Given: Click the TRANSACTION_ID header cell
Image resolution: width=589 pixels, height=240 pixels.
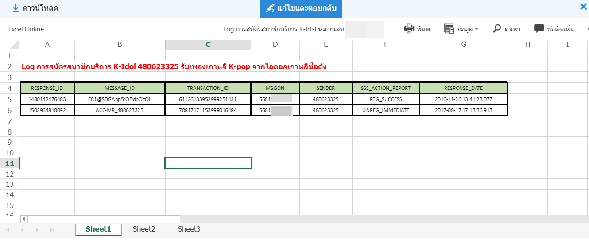Looking at the screenshot, I should [x=208, y=88].
